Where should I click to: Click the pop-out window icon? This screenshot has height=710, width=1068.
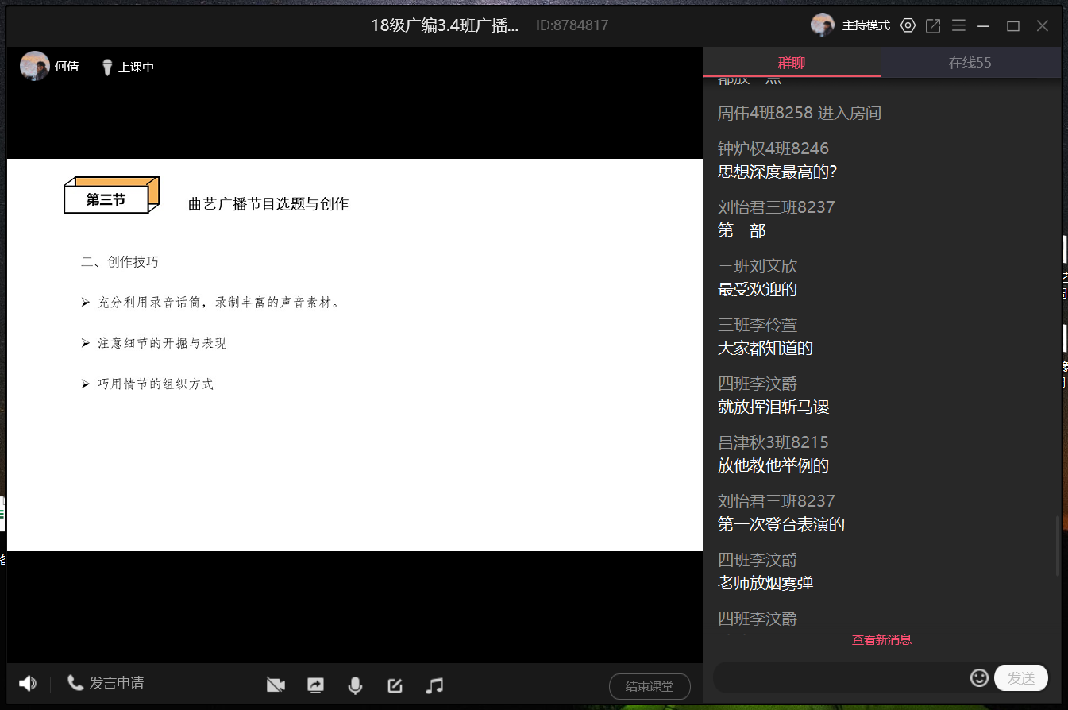933,25
